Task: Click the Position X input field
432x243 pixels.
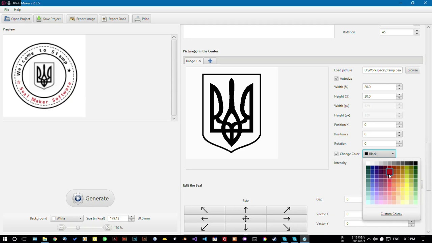Action: click(x=379, y=125)
